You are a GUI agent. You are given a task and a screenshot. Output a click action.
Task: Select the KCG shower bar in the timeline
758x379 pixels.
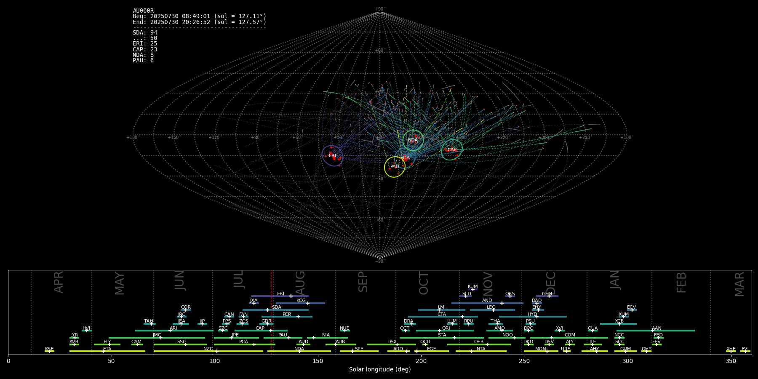tap(300, 303)
